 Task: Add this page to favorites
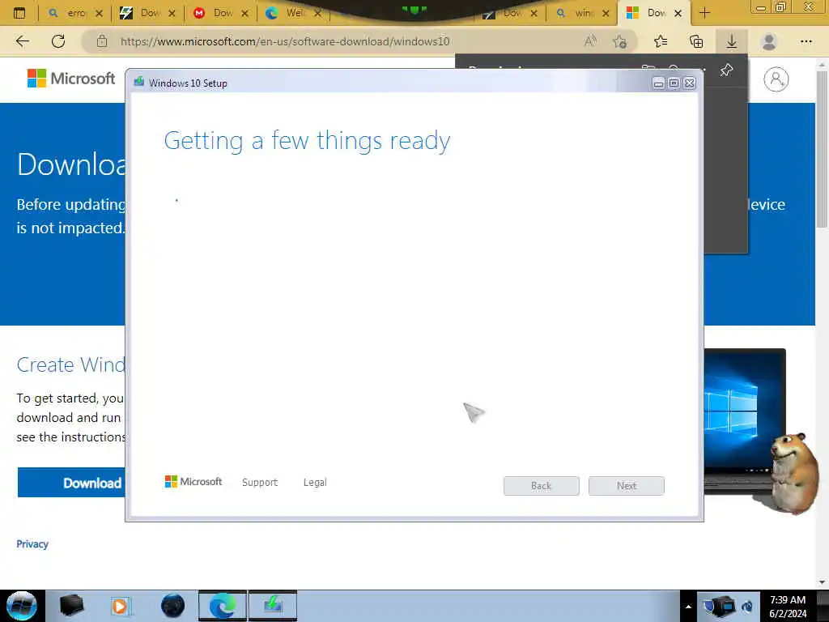pos(619,41)
